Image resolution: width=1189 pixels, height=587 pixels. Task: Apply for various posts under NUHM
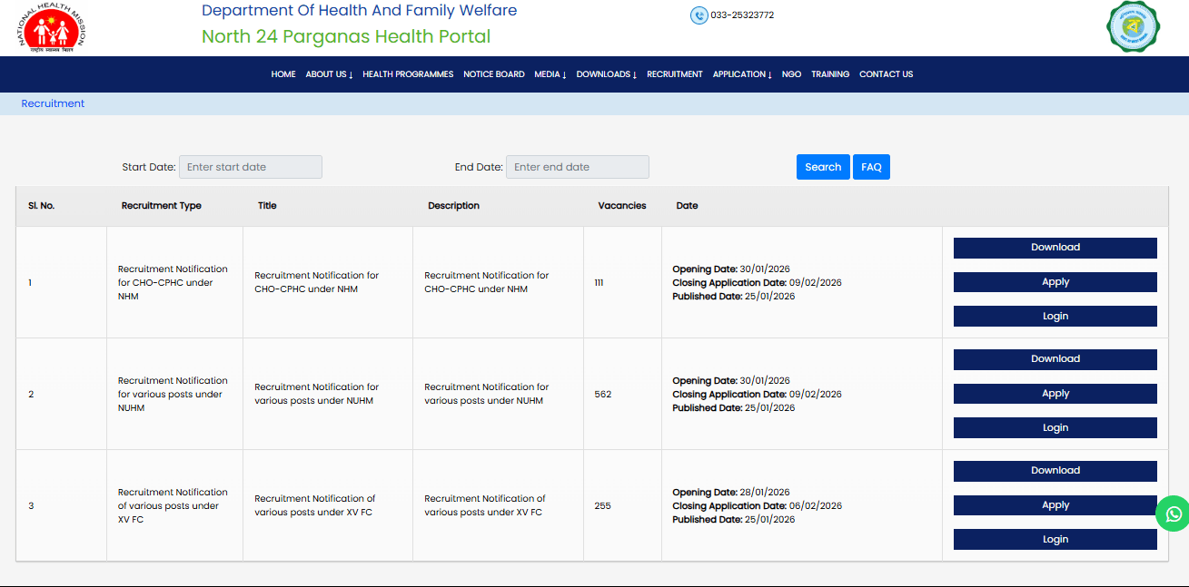point(1055,393)
